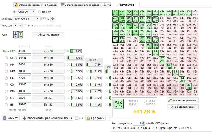Open the Chip EV dropdown
Image resolution: width=212 pixels, height=132 pixels.
pyautogui.click(x=27, y=12)
